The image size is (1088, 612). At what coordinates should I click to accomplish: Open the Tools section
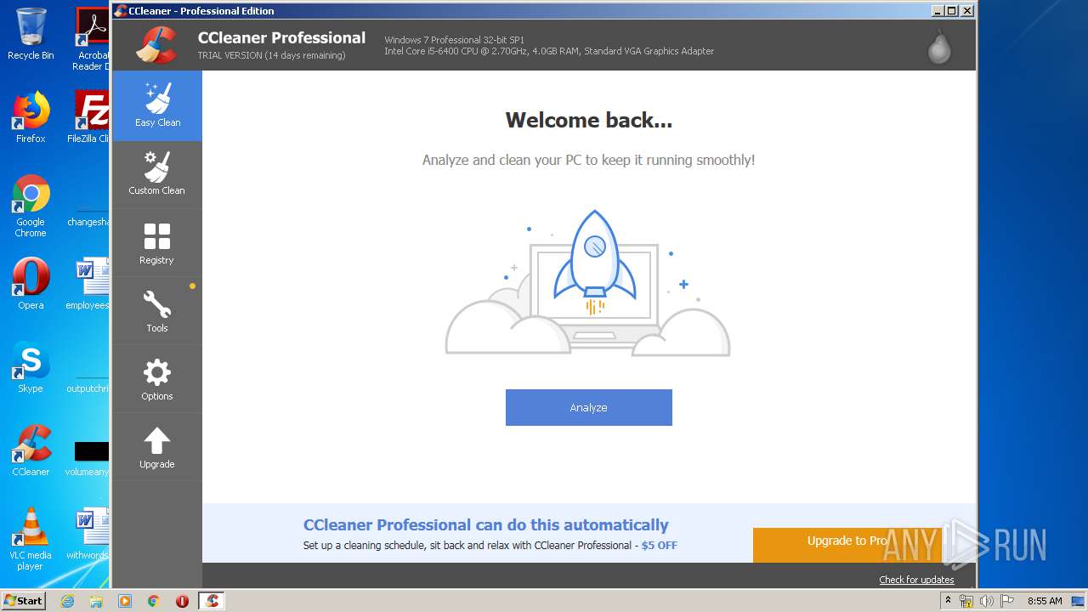(x=157, y=311)
